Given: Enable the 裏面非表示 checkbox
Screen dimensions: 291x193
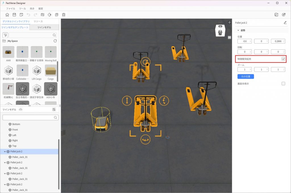Looking at the screenshot, I should (x=283, y=84).
